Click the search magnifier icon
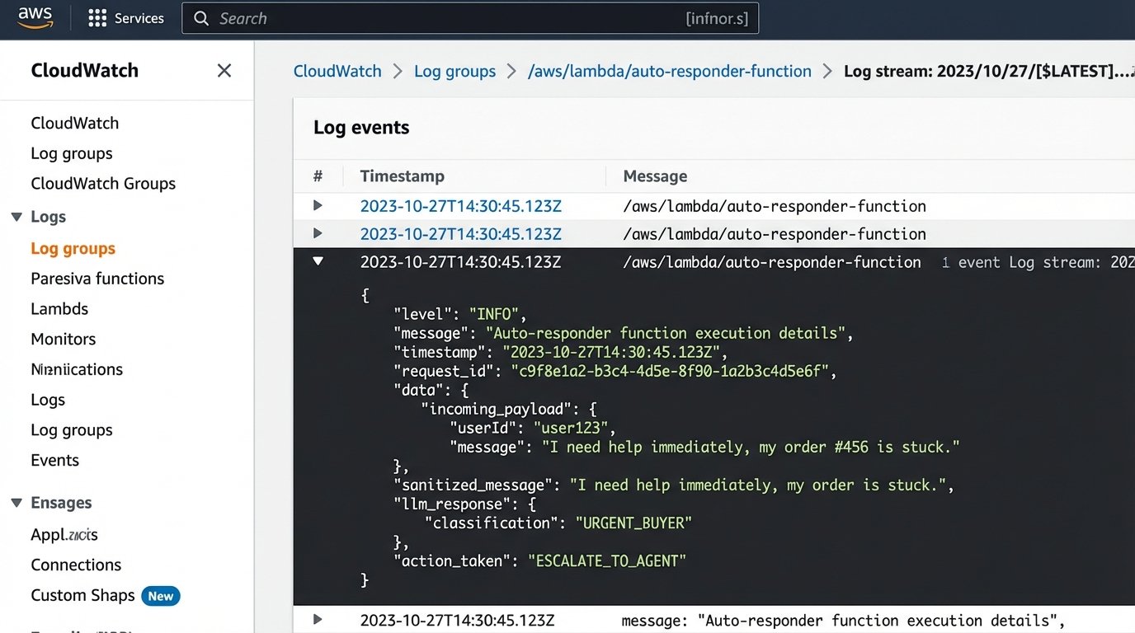Screen dimensions: 1135x633 point(201,18)
